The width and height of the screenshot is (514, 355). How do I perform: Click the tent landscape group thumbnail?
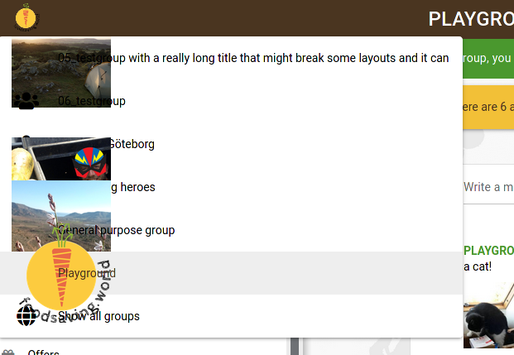61,73
